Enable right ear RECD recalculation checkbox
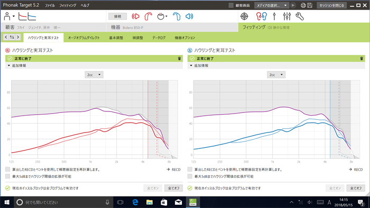The height and width of the screenshot is (208, 370). click(8, 169)
